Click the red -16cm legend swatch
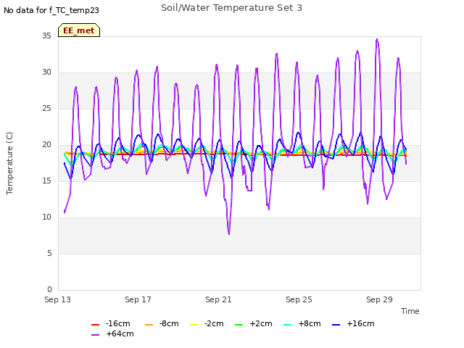The image size is (464, 348). [x=95, y=325]
